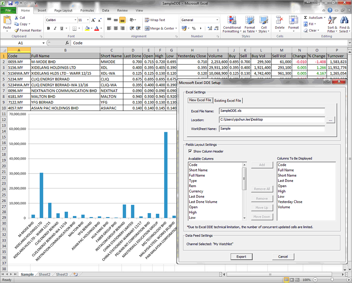Select the Existing Excel File tab
352x283 pixels.
[x=228, y=100]
